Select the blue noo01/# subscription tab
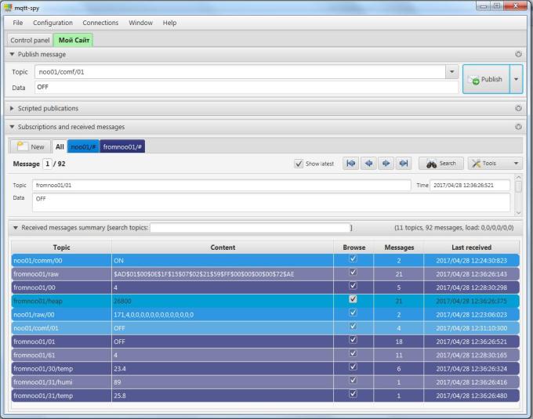The width and height of the screenshot is (533, 419). tap(83, 146)
